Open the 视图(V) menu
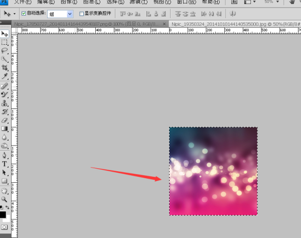The height and width of the screenshot is (238, 301). point(162,2)
